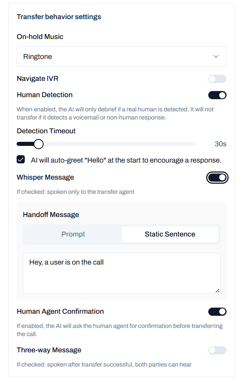This screenshot has height=382, width=244.
Task: Uncheck the auto-greet Hello checkbox
Action: [x=20, y=159]
